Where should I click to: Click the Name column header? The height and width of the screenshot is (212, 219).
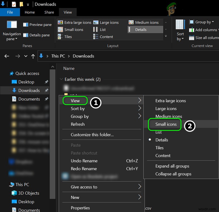click(x=69, y=69)
